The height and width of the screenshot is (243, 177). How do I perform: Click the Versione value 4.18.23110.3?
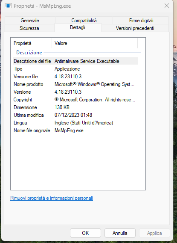coord(68,92)
